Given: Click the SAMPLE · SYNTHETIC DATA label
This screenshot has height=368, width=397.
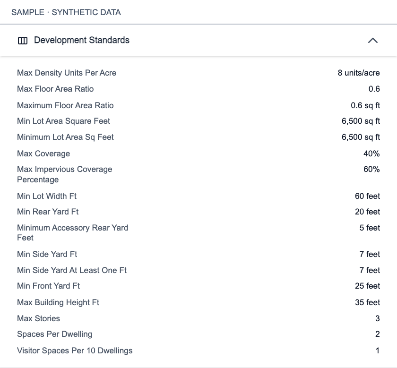Looking at the screenshot, I should click(66, 12).
